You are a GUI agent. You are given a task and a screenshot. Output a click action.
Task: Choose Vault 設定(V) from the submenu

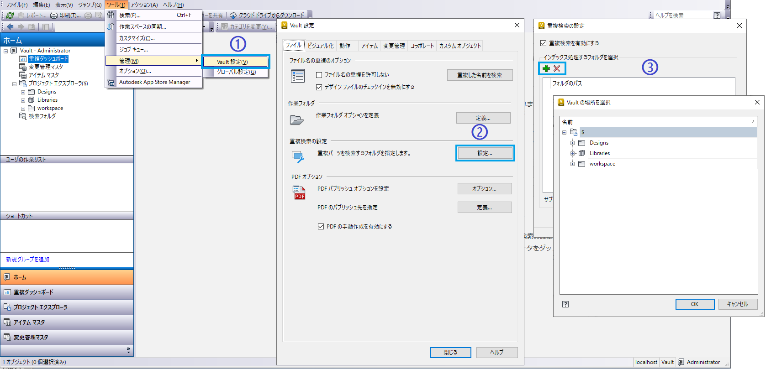[x=236, y=62]
